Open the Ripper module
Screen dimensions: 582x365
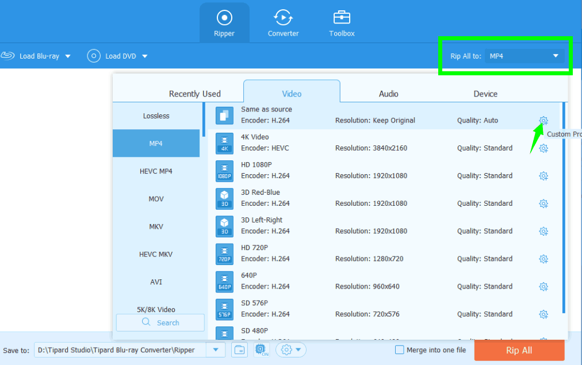(x=224, y=23)
